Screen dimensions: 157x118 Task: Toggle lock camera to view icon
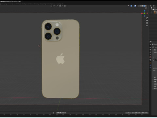click(147, 26)
